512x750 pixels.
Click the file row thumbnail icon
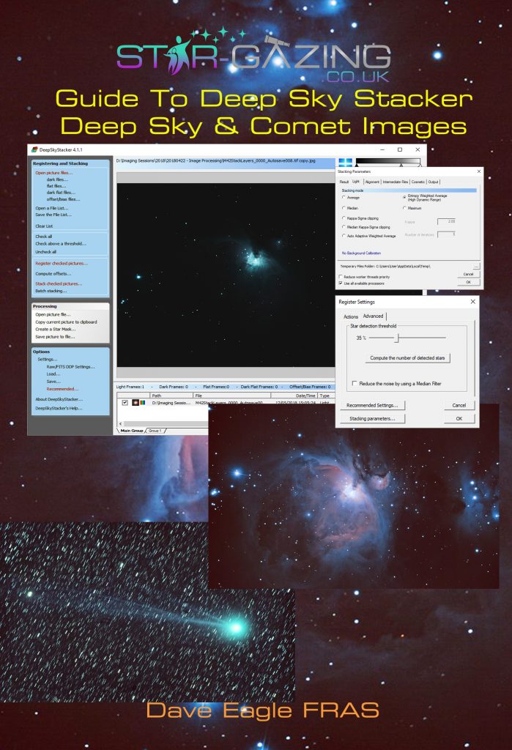click(136, 403)
